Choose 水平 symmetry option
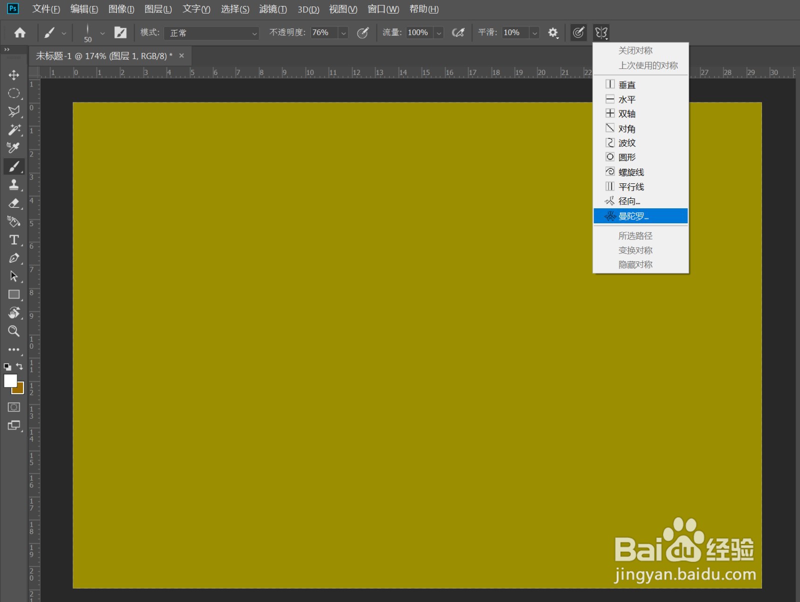Viewport: 800px width, 602px height. tap(640, 99)
